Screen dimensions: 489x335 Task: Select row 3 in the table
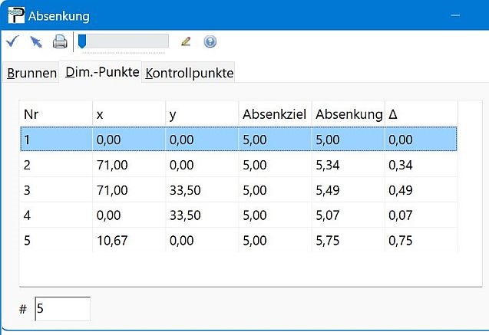[55, 190]
